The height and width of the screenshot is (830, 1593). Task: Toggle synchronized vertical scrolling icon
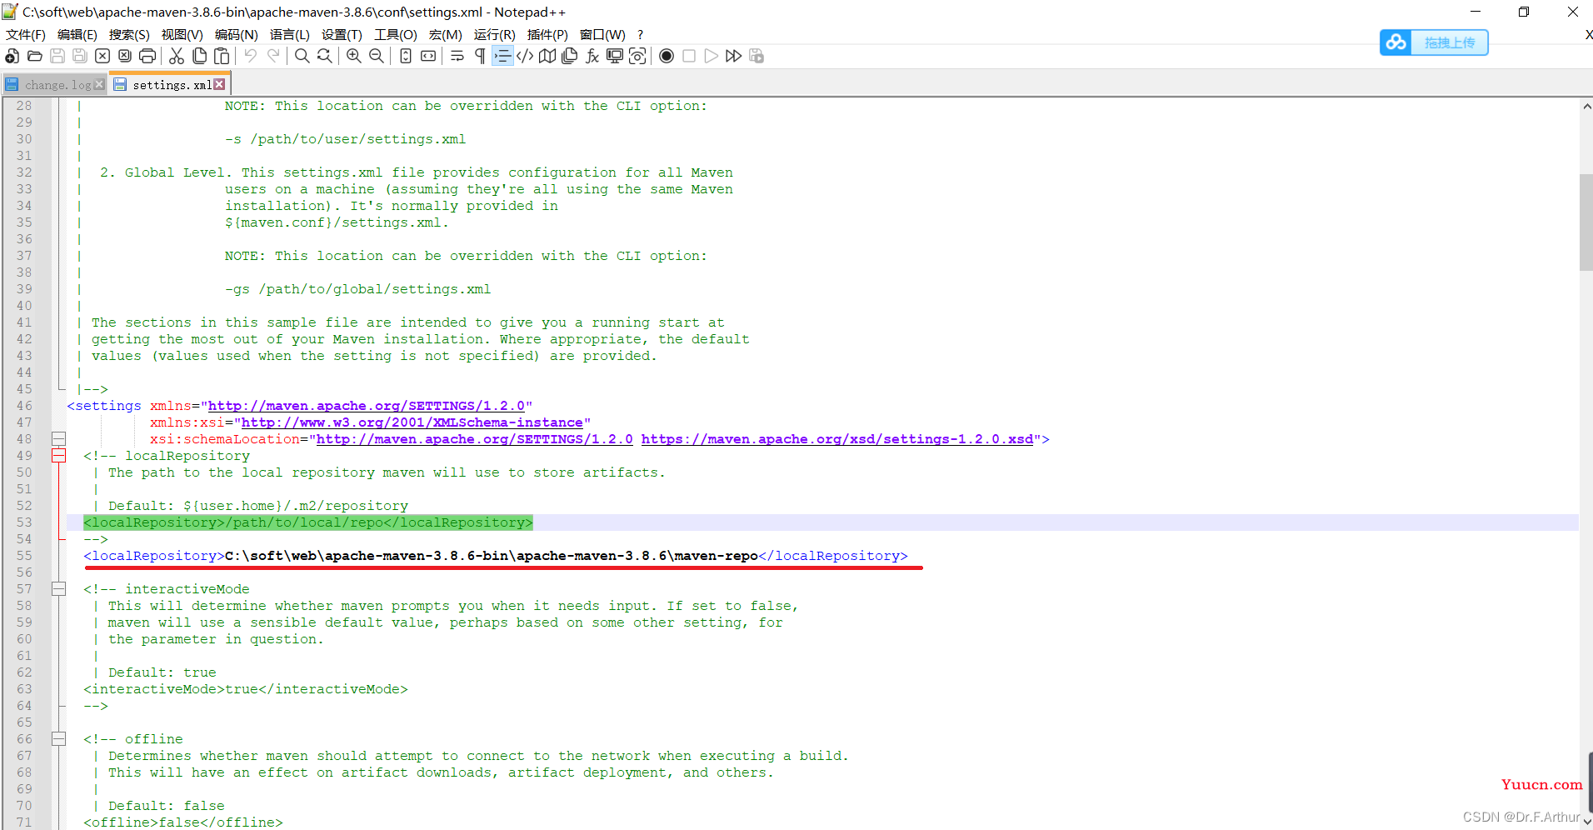point(406,56)
